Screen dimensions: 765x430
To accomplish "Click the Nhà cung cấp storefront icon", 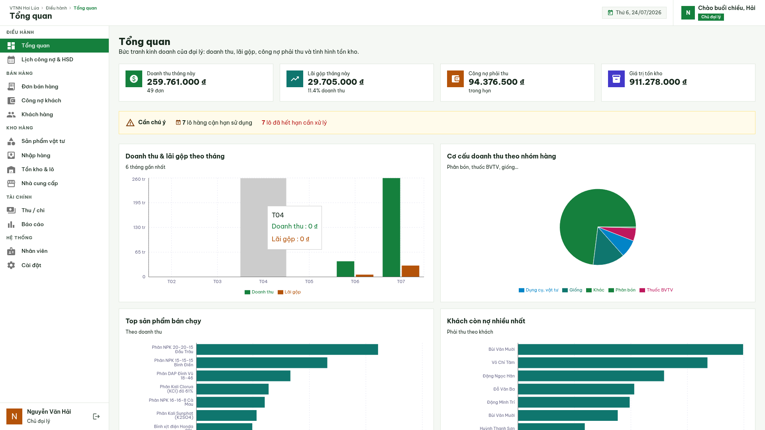I will tap(11, 184).
